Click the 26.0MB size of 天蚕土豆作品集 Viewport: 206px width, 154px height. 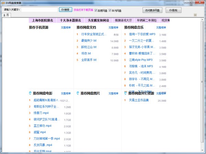click(162, 101)
